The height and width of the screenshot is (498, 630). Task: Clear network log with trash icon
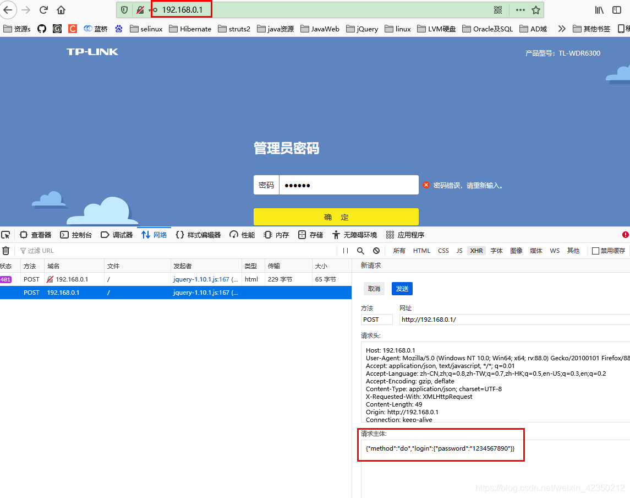(6, 251)
